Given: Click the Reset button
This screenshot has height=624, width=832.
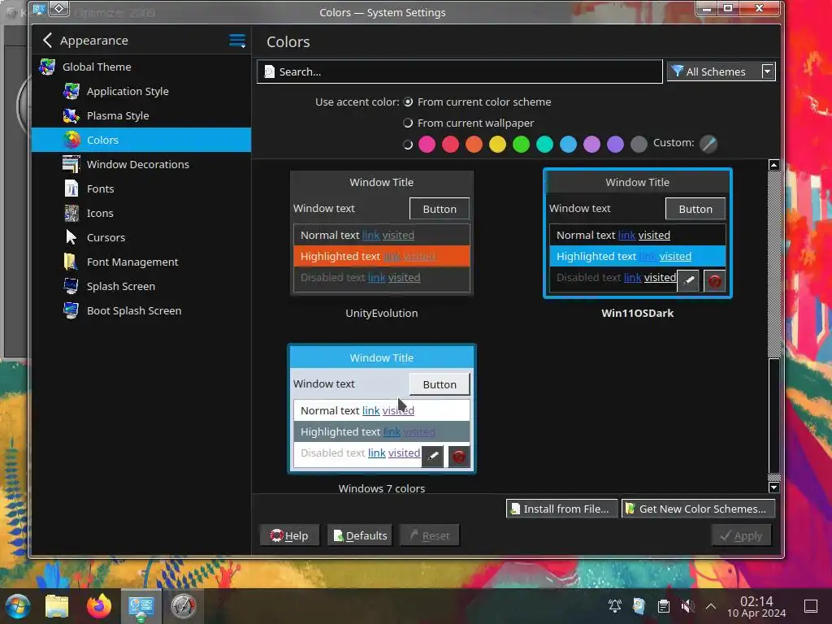Looking at the screenshot, I should 429,536.
